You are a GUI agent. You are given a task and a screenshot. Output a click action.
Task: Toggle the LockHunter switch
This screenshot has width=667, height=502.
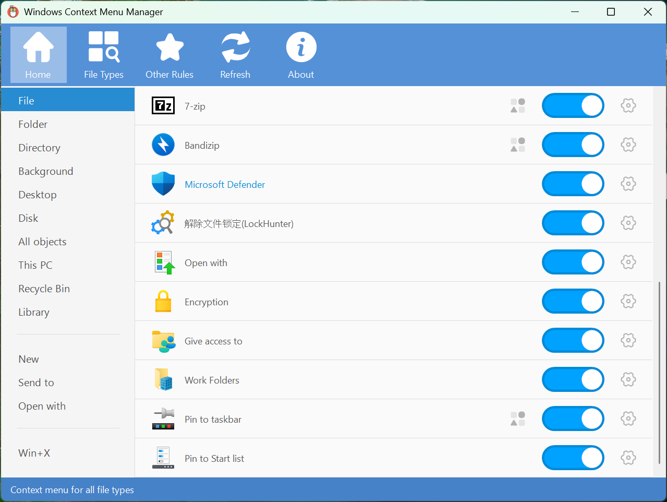coord(573,223)
